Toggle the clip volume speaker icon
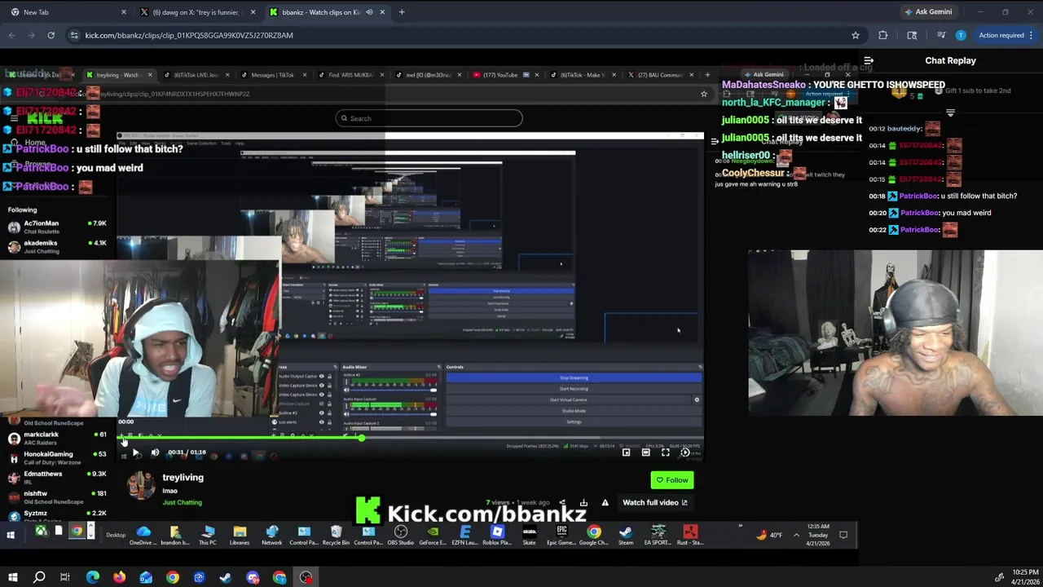This screenshot has height=587, width=1043. pos(155,452)
